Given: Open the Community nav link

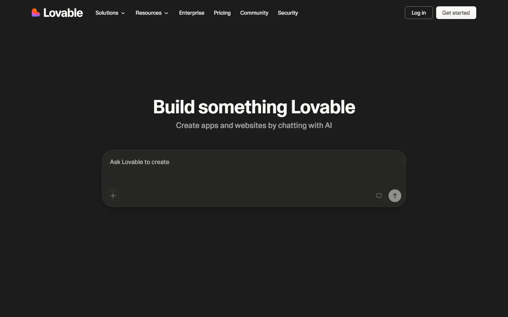Looking at the screenshot, I should pos(254,13).
